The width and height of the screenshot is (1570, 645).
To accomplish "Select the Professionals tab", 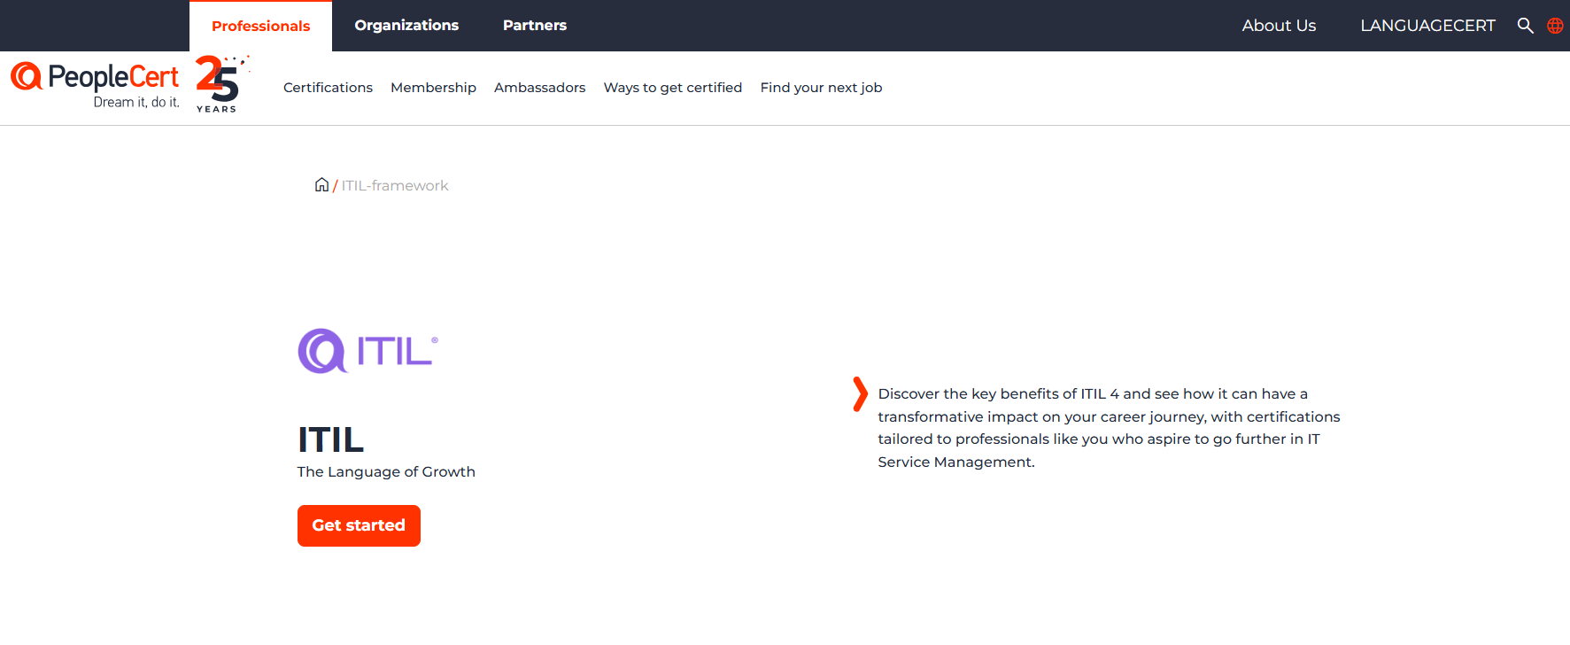I will (260, 26).
